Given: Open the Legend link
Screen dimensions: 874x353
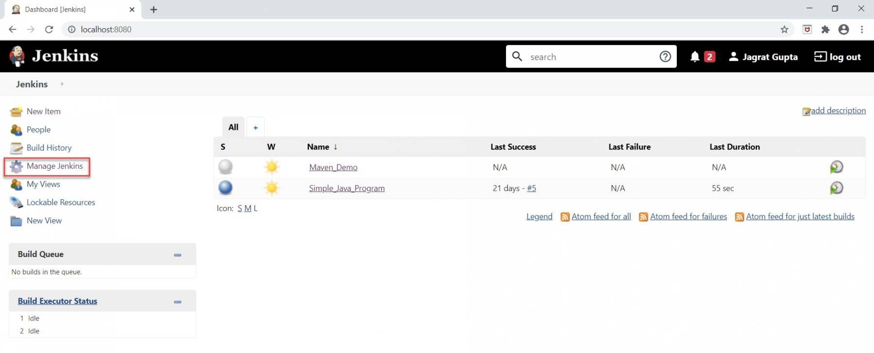Looking at the screenshot, I should (539, 217).
